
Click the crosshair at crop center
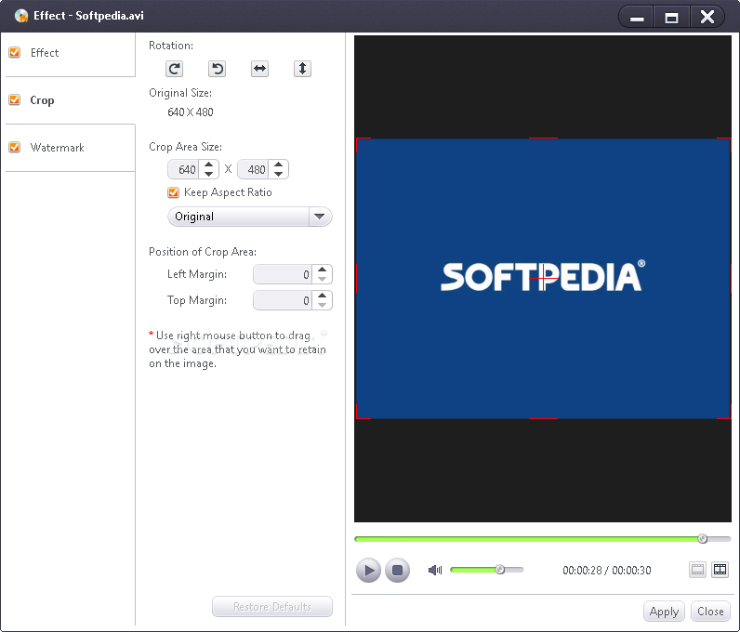point(543,278)
